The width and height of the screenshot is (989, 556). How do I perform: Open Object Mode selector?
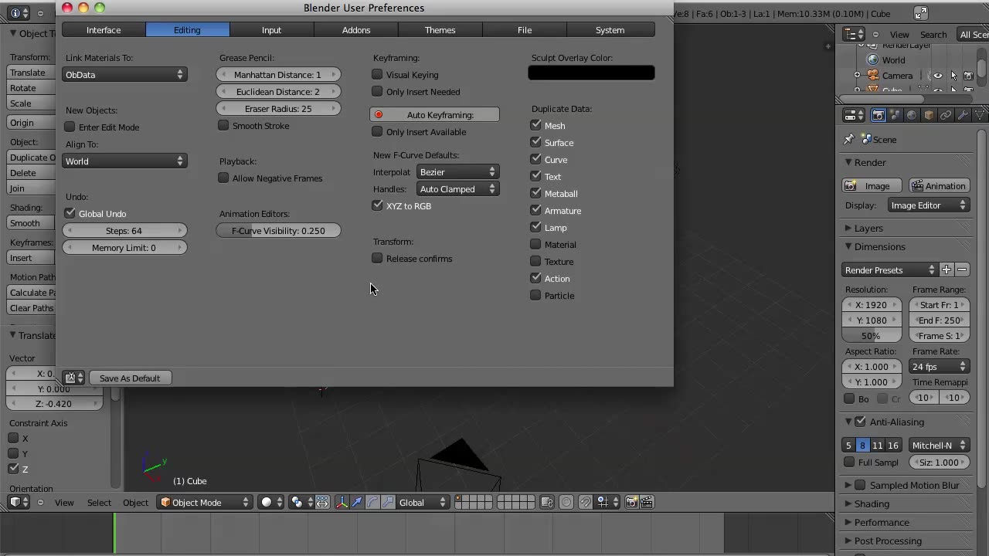point(205,503)
